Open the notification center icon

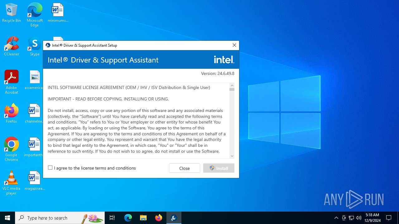point(389,218)
